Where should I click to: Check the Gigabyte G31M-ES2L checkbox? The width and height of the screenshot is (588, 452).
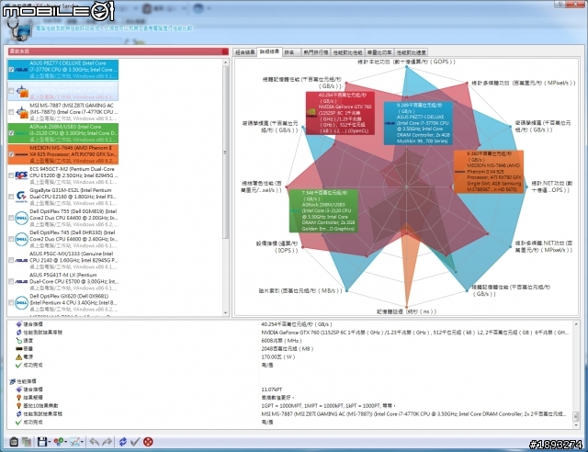11,197
